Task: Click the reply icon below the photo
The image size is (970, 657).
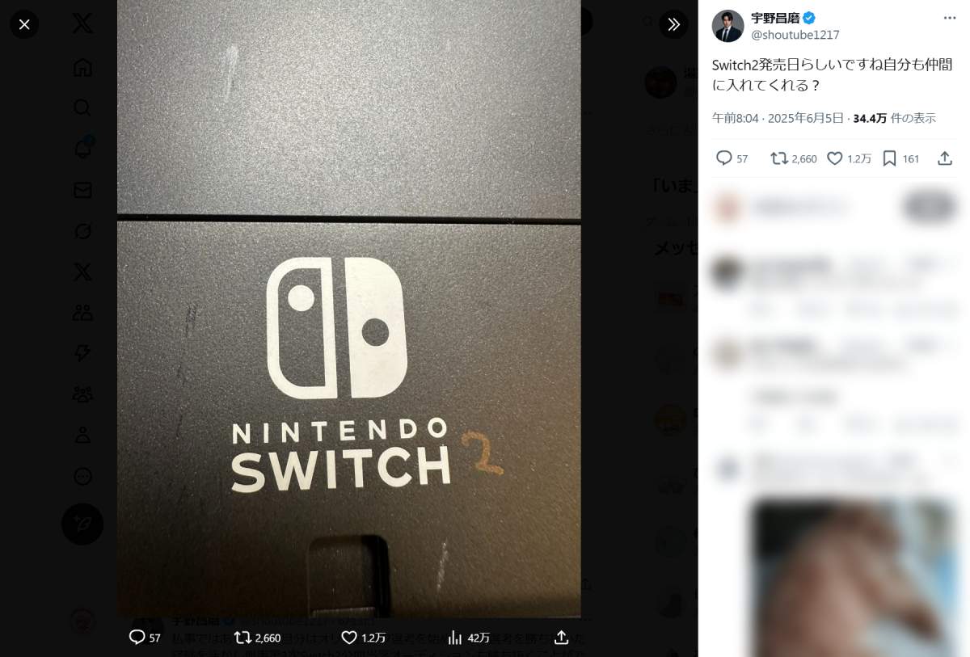Action: pos(137,638)
